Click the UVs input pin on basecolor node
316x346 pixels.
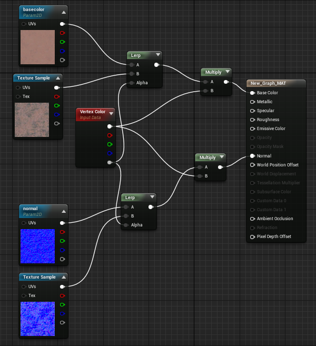click(x=24, y=24)
